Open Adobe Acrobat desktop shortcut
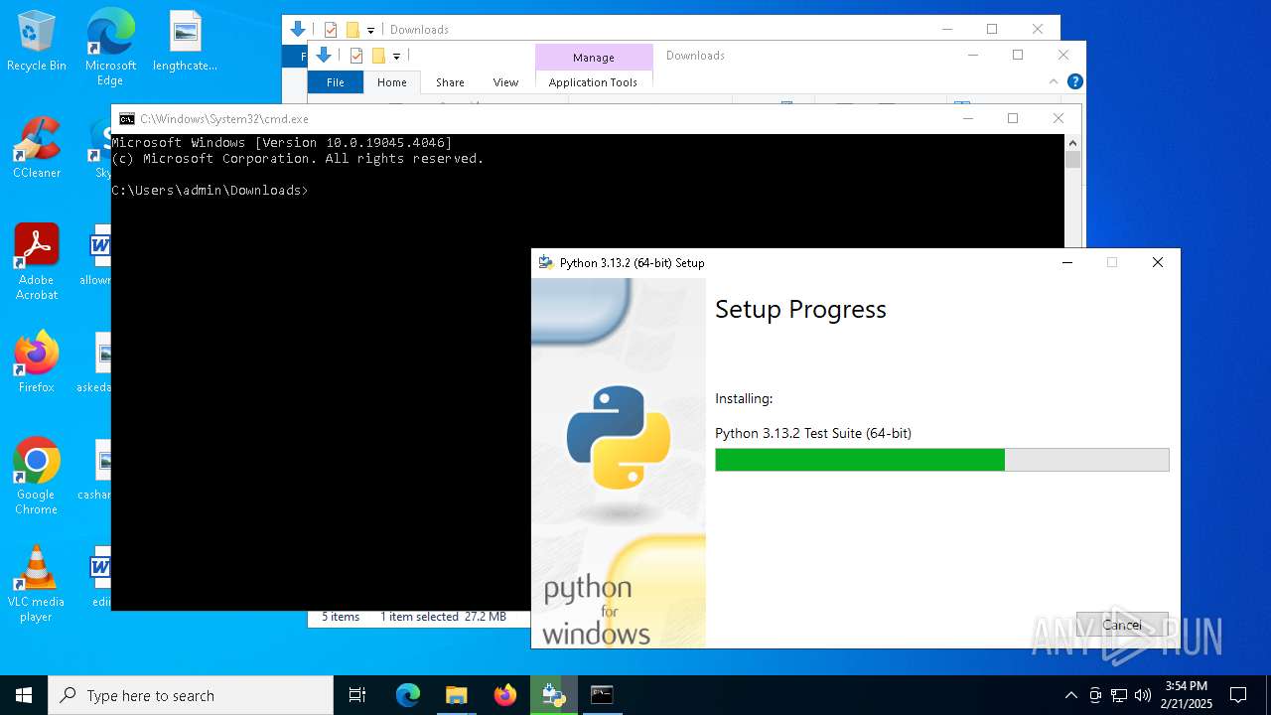The width and height of the screenshot is (1271, 715). [37, 262]
